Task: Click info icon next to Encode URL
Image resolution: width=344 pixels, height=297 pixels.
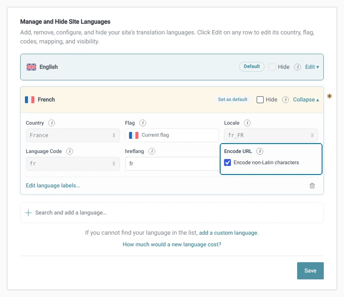Action: 260,151
